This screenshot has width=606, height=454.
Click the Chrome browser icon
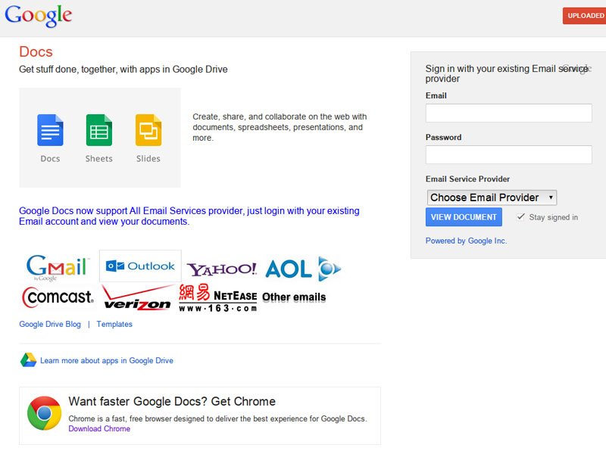pyautogui.click(x=44, y=414)
